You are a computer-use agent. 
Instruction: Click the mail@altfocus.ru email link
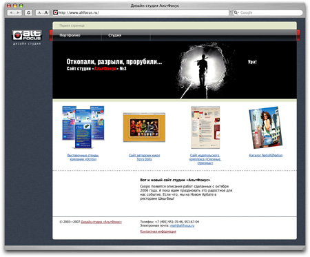coord(182,225)
